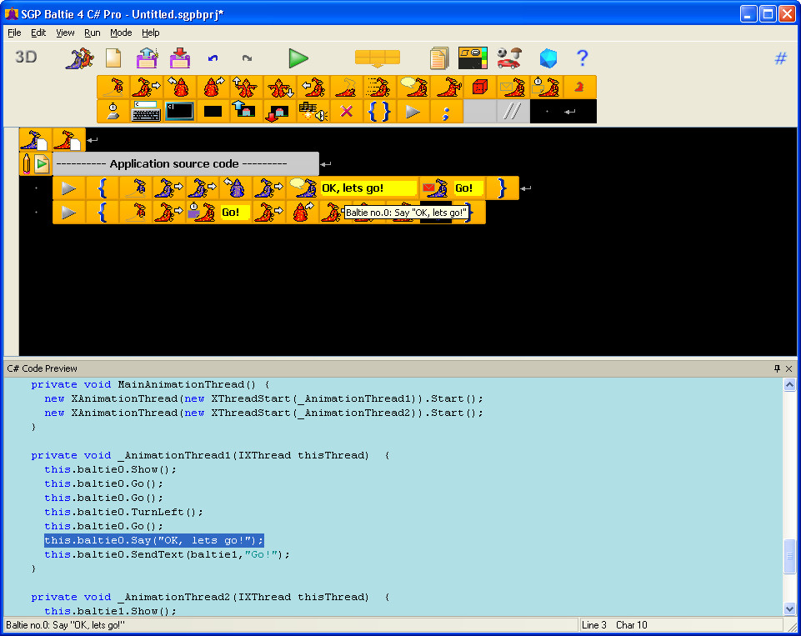Open the Help menu
Viewport: 801px width, 636px height.
(151, 33)
